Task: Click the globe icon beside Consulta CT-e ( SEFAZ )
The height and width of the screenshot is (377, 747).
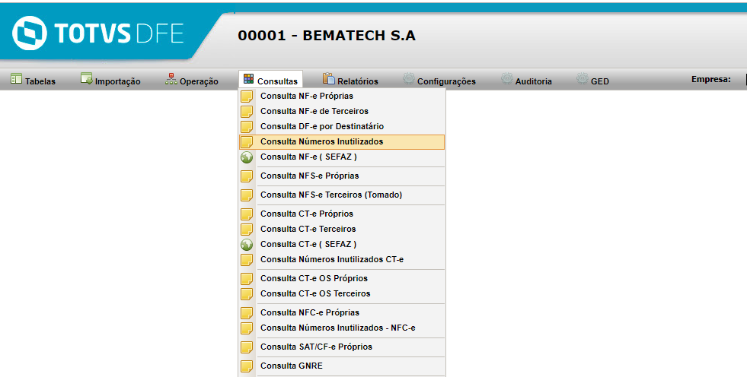Action: 247,244
